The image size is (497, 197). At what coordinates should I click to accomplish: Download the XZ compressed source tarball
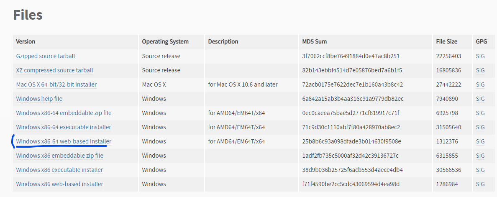[54, 70]
